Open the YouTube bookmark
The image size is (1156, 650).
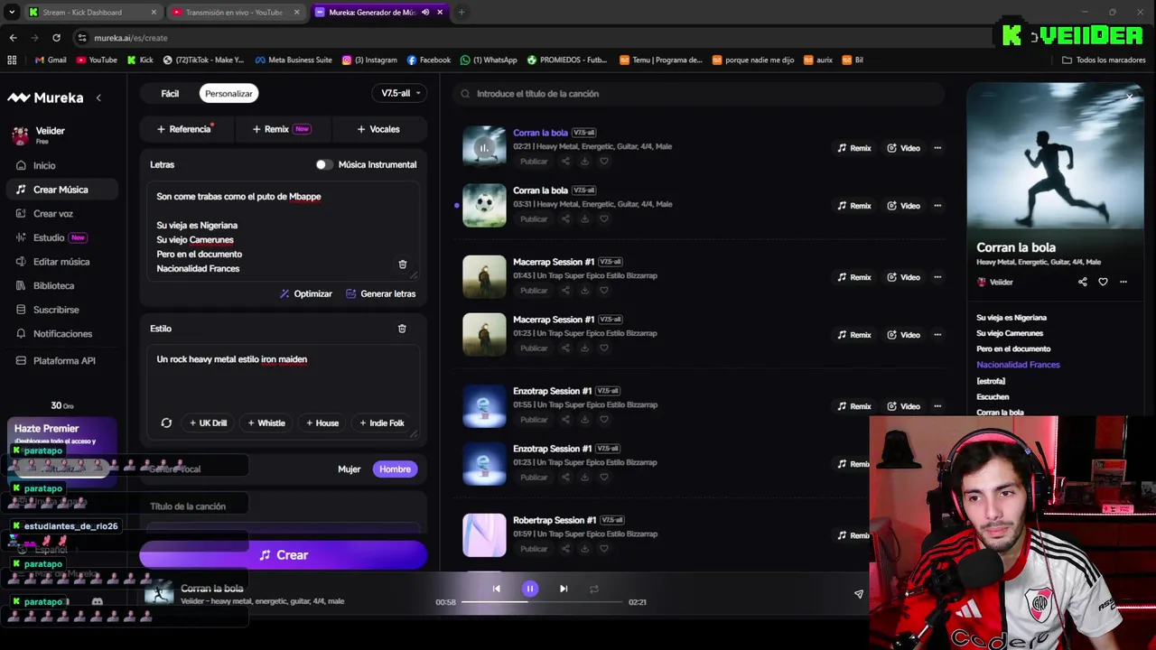tap(98, 60)
